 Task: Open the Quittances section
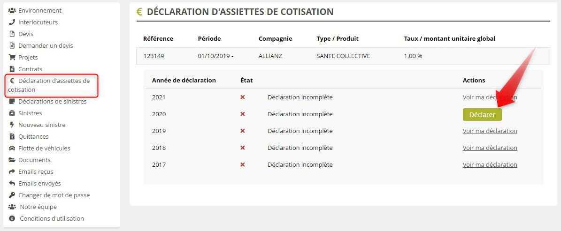pyautogui.click(x=33, y=137)
